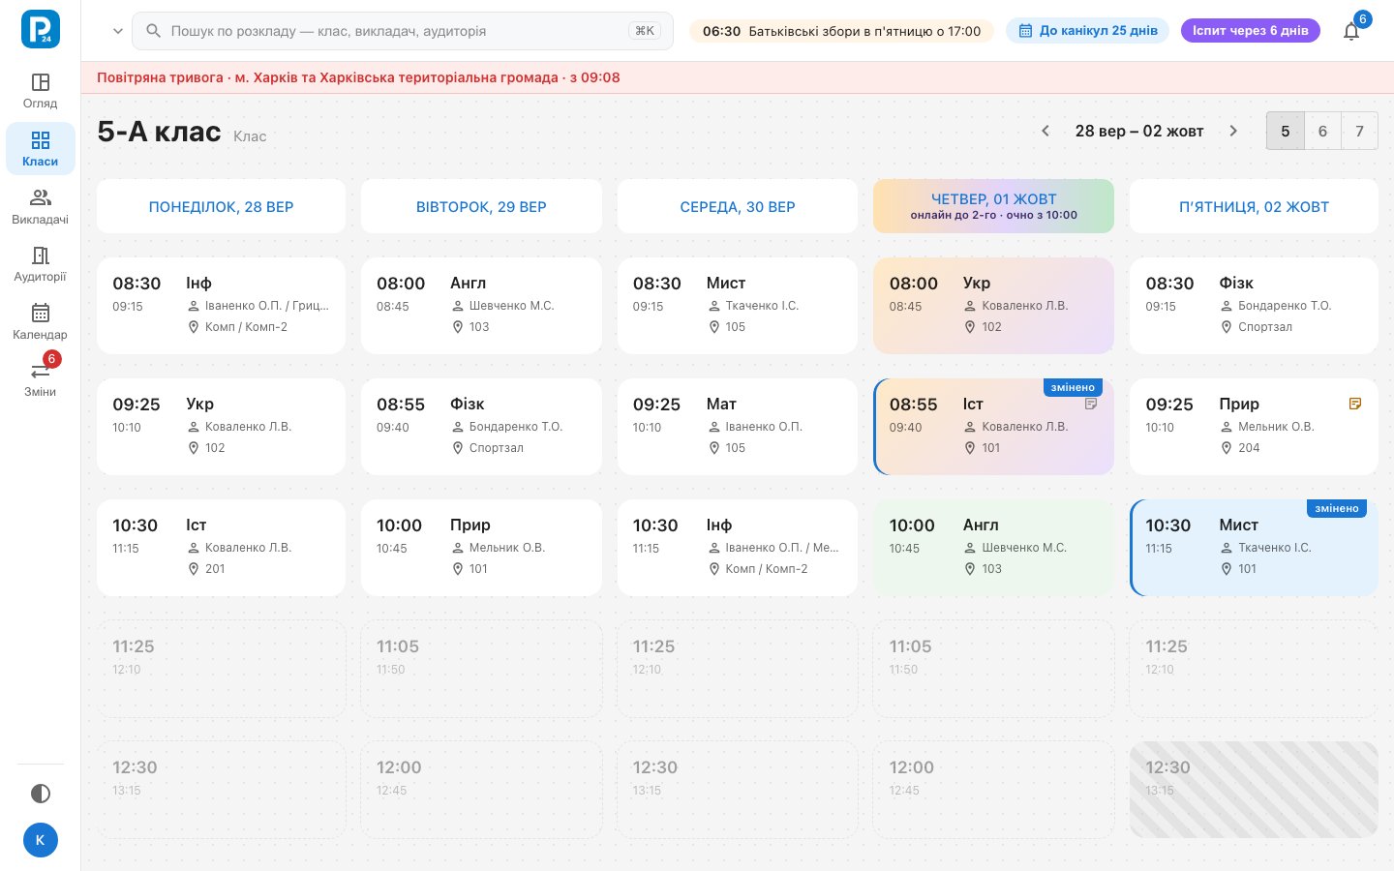
Task: Open the Батьківські збори announcement
Action: (x=841, y=31)
